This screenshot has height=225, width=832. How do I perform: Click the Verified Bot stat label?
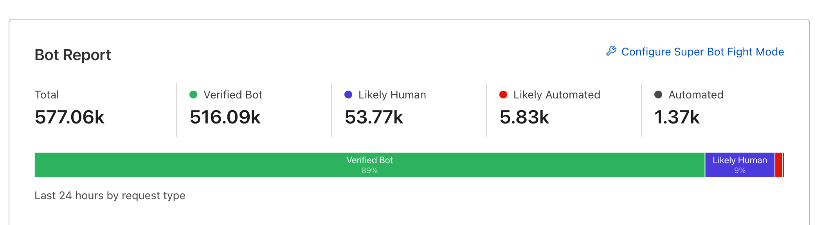pyautogui.click(x=233, y=95)
